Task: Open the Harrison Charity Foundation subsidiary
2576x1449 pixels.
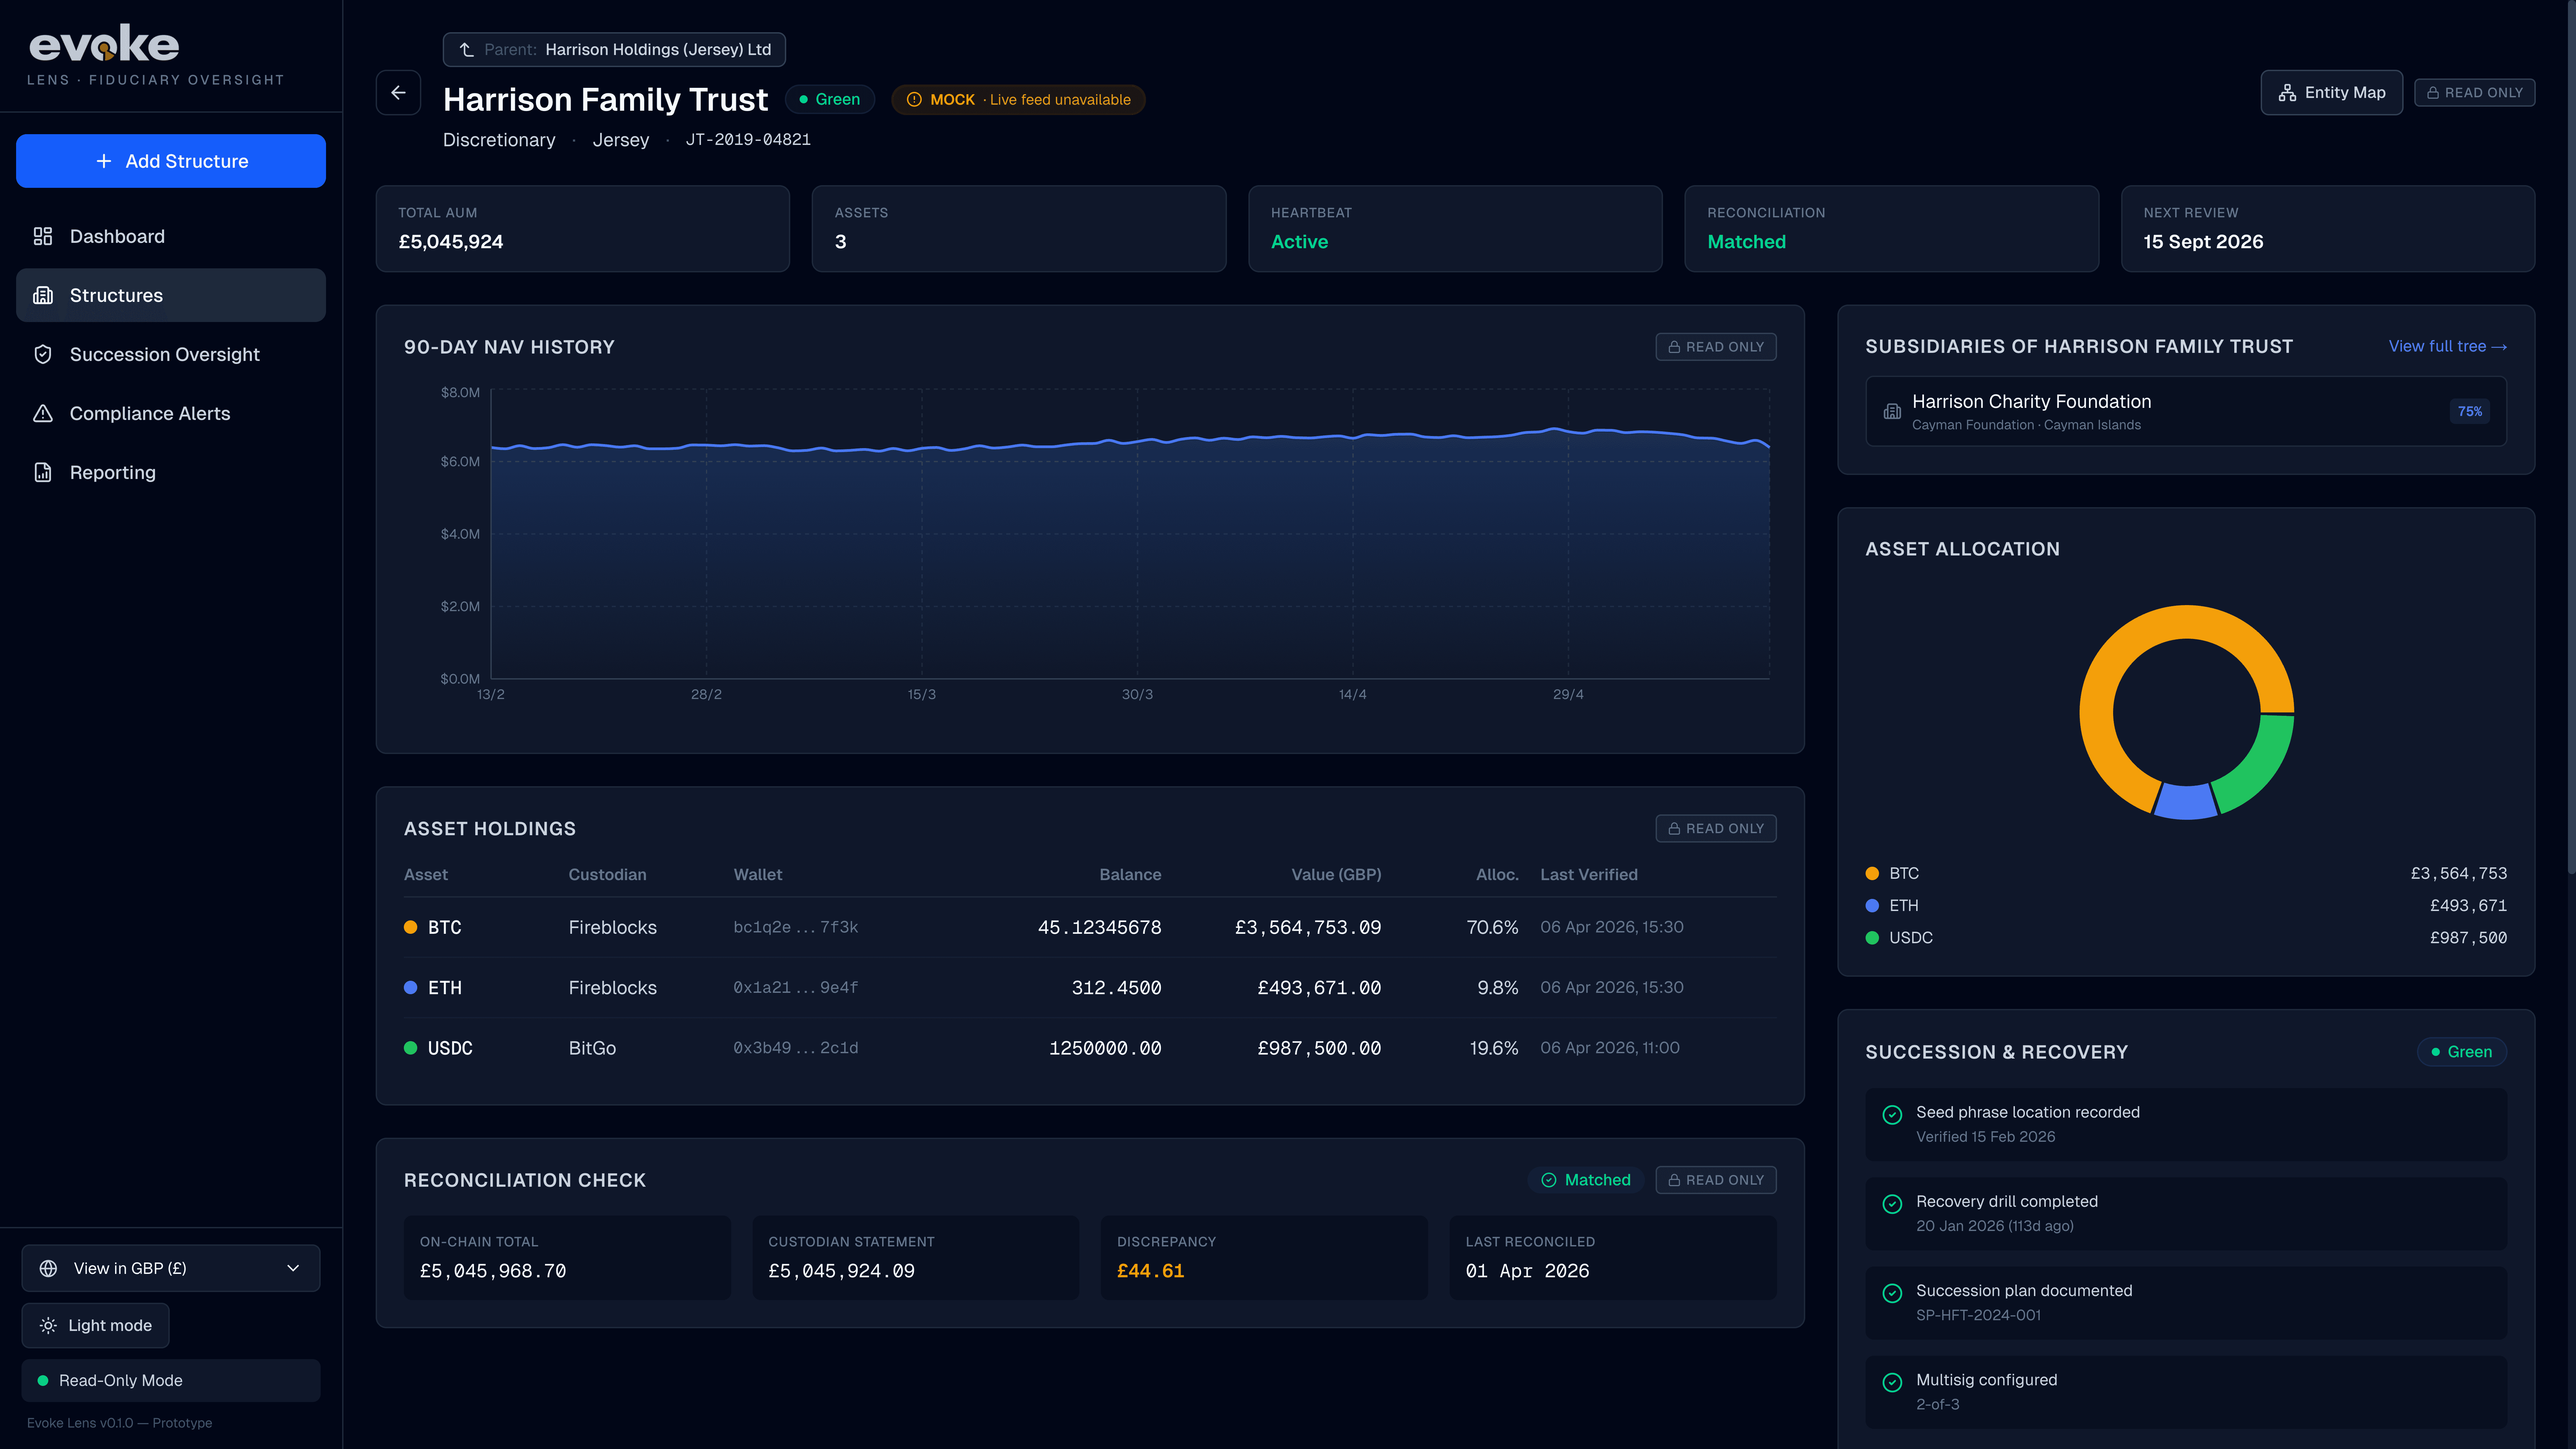Action: coord(2186,411)
